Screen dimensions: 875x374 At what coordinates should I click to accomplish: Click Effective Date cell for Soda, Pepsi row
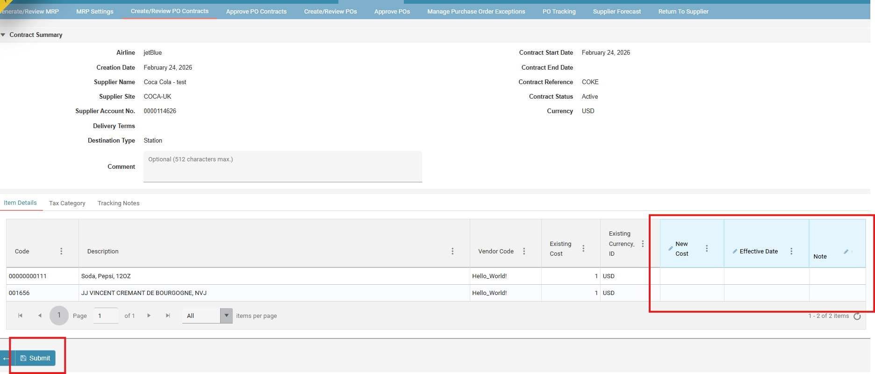[x=767, y=276]
